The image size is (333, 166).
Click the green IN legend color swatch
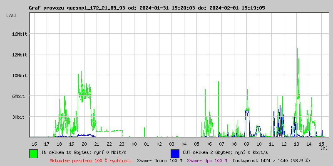pos(33,153)
